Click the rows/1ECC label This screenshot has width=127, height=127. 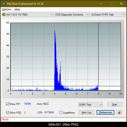[x=43, y=104]
